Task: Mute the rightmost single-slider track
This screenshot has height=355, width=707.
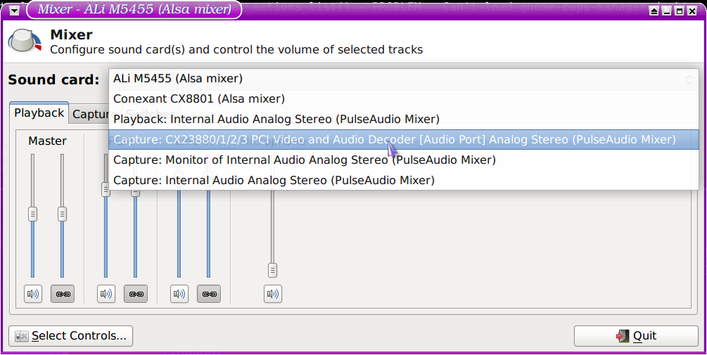Action: pos(273,294)
